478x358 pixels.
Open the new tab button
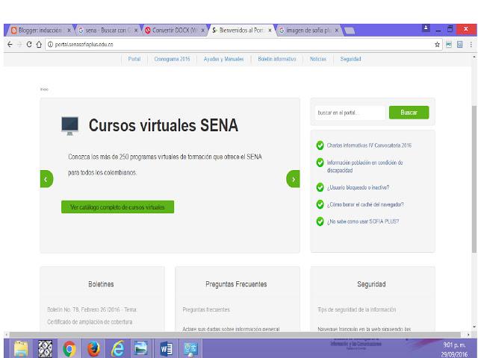click(x=349, y=31)
